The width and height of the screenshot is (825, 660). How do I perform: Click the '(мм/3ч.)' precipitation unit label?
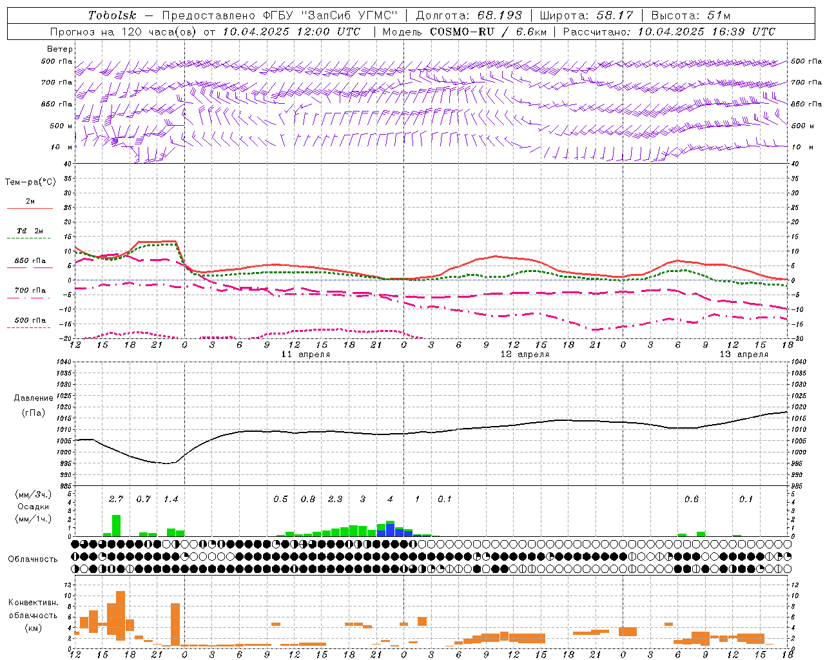tap(33, 494)
